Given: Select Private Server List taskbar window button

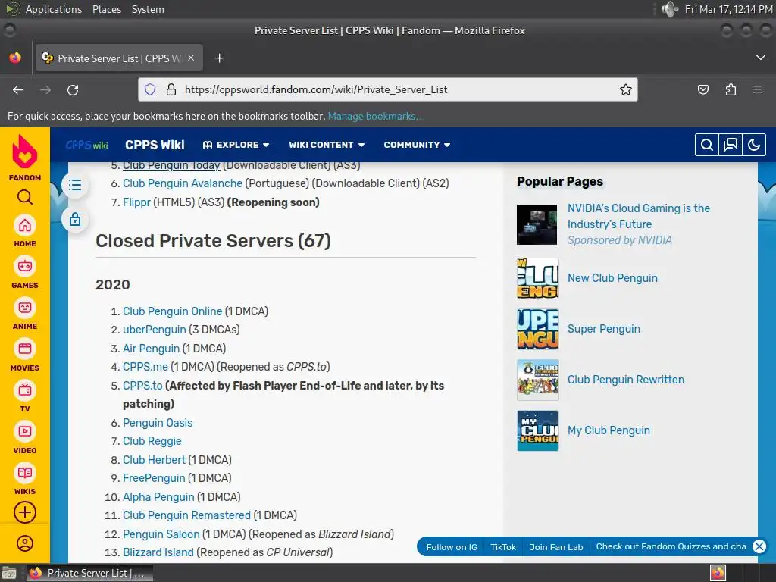Looking at the screenshot, I should pos(89,573).
